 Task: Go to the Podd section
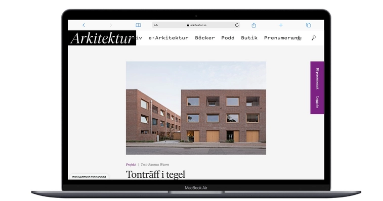point(228,38)
